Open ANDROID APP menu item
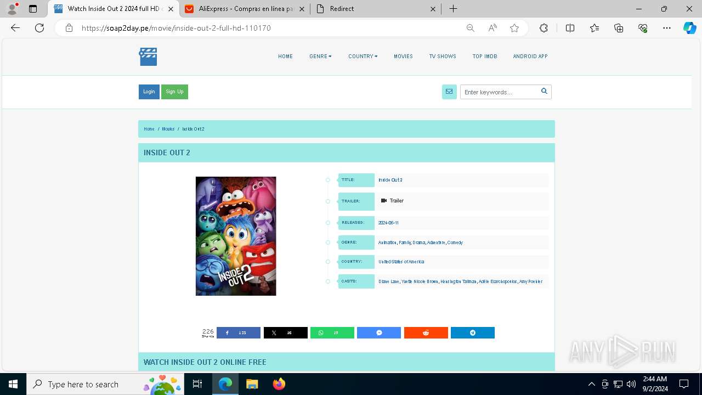This screenshot has height=395, width=702. coord(530,57)
